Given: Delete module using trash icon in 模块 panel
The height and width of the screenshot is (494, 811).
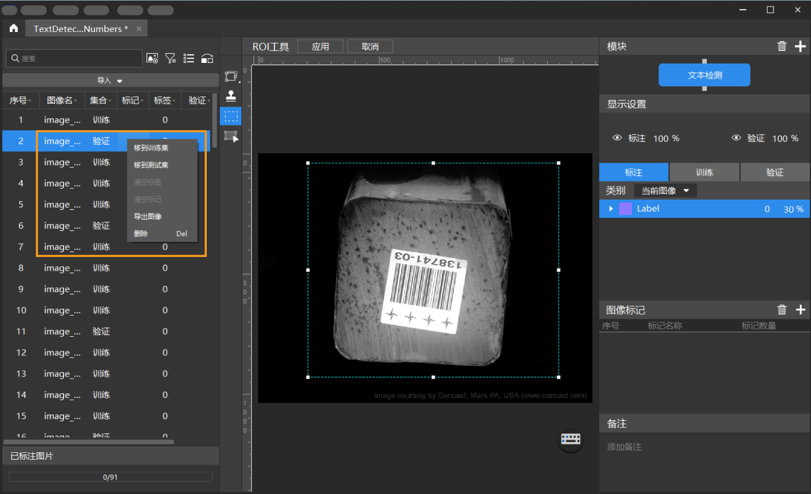Looking at the screenshot, I should tap(782, 46).
